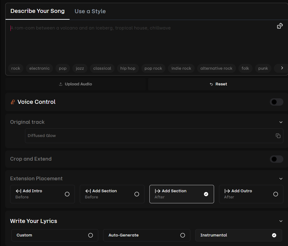Click the Reset button
This screenshot has width=288, height=246.
click(218, 84)
